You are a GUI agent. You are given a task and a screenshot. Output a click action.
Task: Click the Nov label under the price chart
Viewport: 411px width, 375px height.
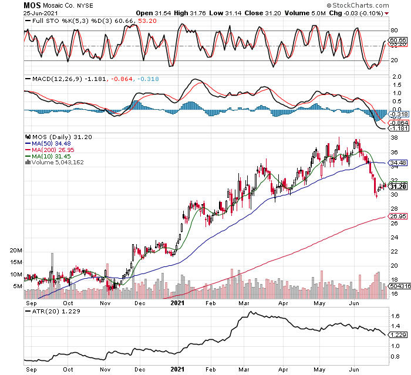pyautogui.click(x=105, y=303)
